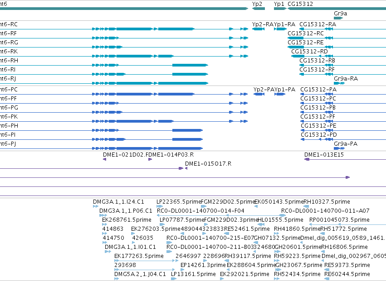Image resolution: width=386 pixels, height=281 pixels.
Task: Open the RE60244.5prime EST label
Action: 347,274
